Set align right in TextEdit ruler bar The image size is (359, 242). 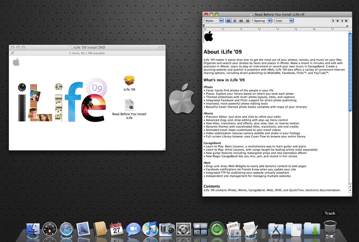247,21
